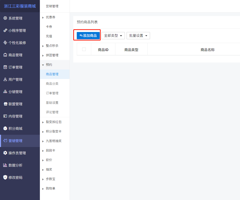Expand the 积分裂变卡 submenu
Image resolution: width=240 pixels, height=200 pixels.
tap(43, 132)
